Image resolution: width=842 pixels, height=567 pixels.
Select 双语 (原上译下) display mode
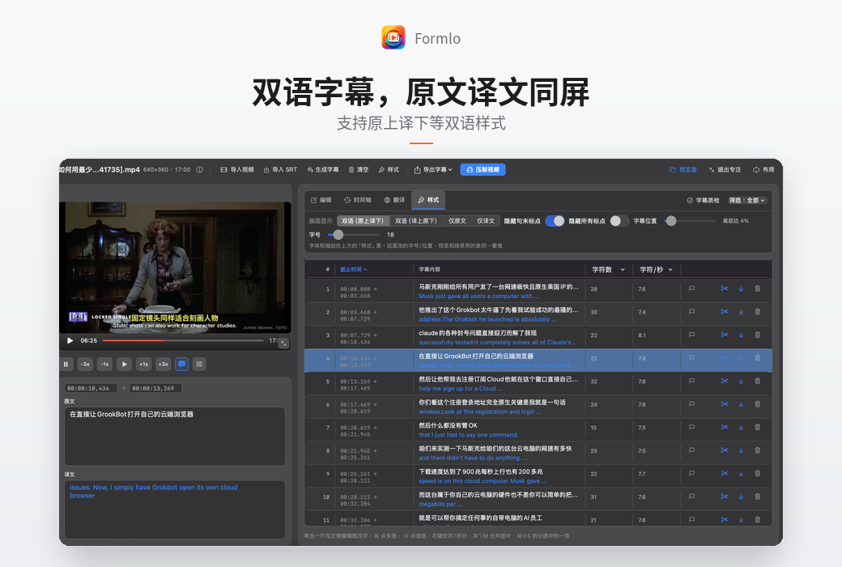point(363,221)
